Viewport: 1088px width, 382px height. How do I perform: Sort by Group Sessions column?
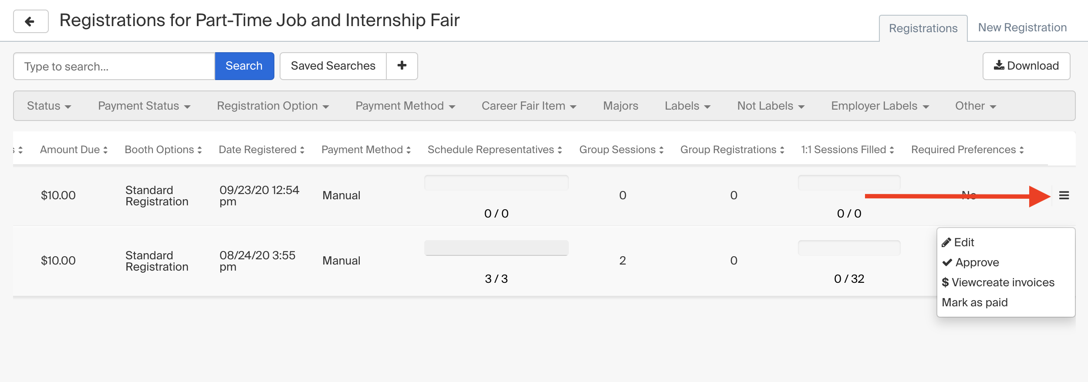(621, 150)
